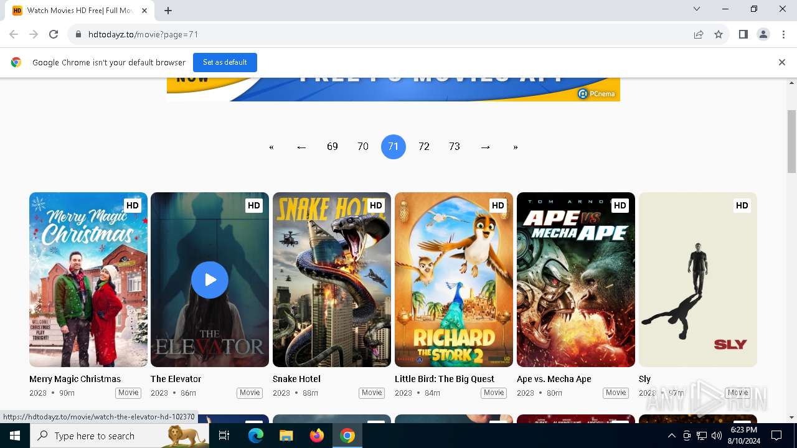The height and width of the screenshot is (448, 797).
Task: Launch Firefox from taskbar
Action: coord(317,436)
